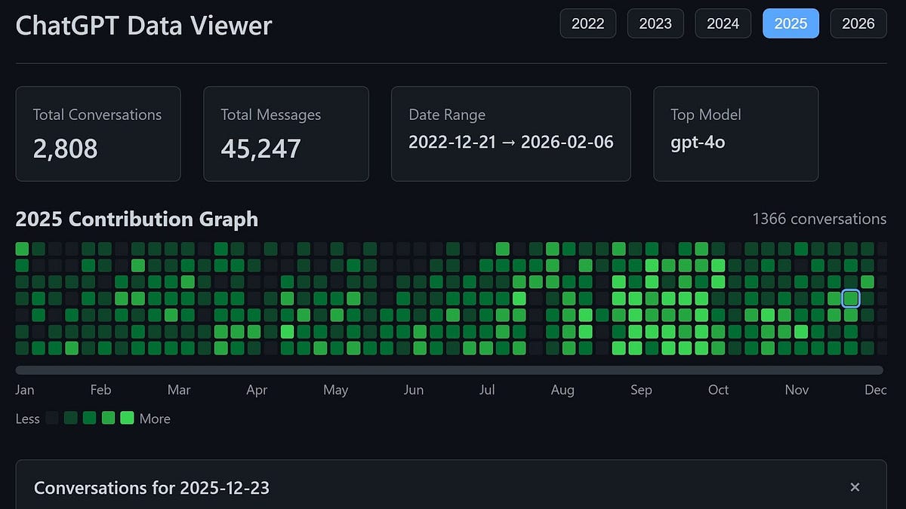Select the 2022 year filter

587,23
